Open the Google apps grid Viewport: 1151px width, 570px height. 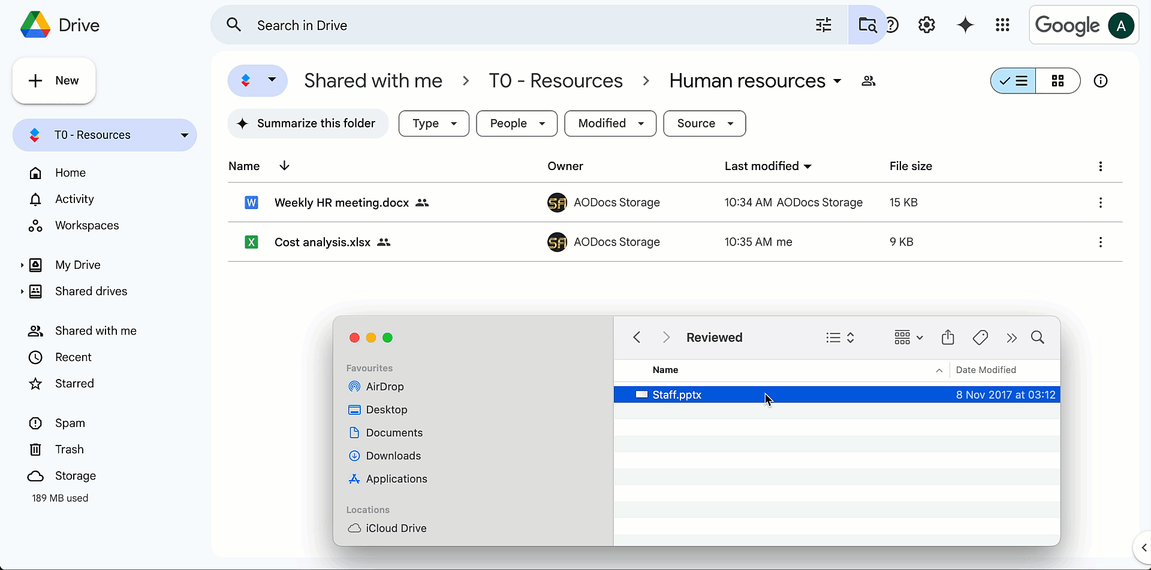point(1002,25)
